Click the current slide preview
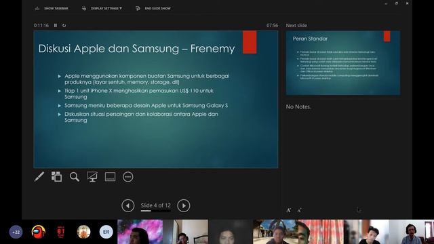434x244 pixels. tap(156, 100)
